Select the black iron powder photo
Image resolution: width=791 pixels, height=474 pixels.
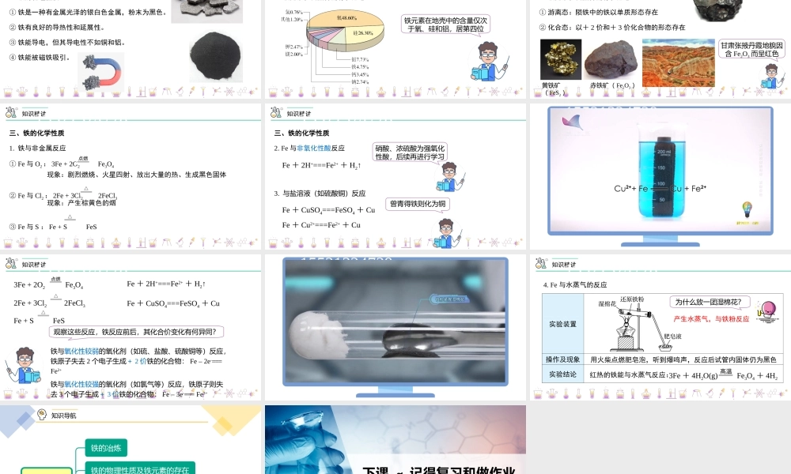216,56
